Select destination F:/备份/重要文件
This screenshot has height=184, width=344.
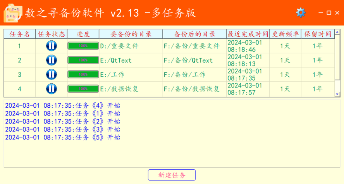tap(191, 46)
